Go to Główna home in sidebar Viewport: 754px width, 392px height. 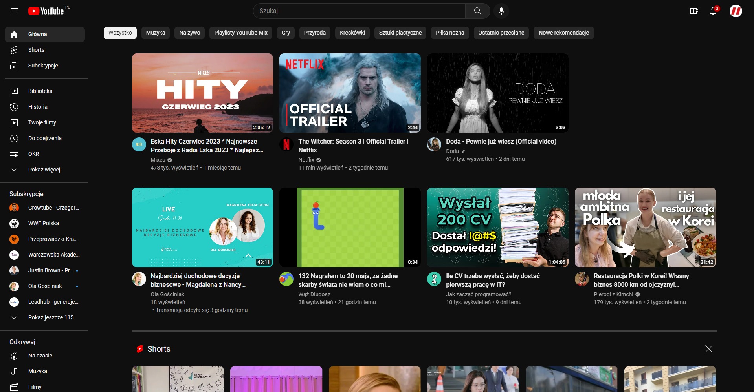pos(45,35)
